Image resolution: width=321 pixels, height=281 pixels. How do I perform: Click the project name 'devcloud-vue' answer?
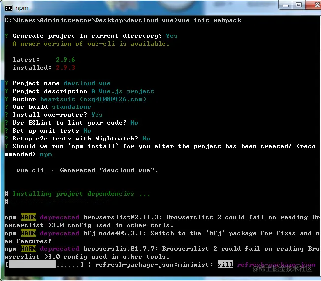click(87, 83)
